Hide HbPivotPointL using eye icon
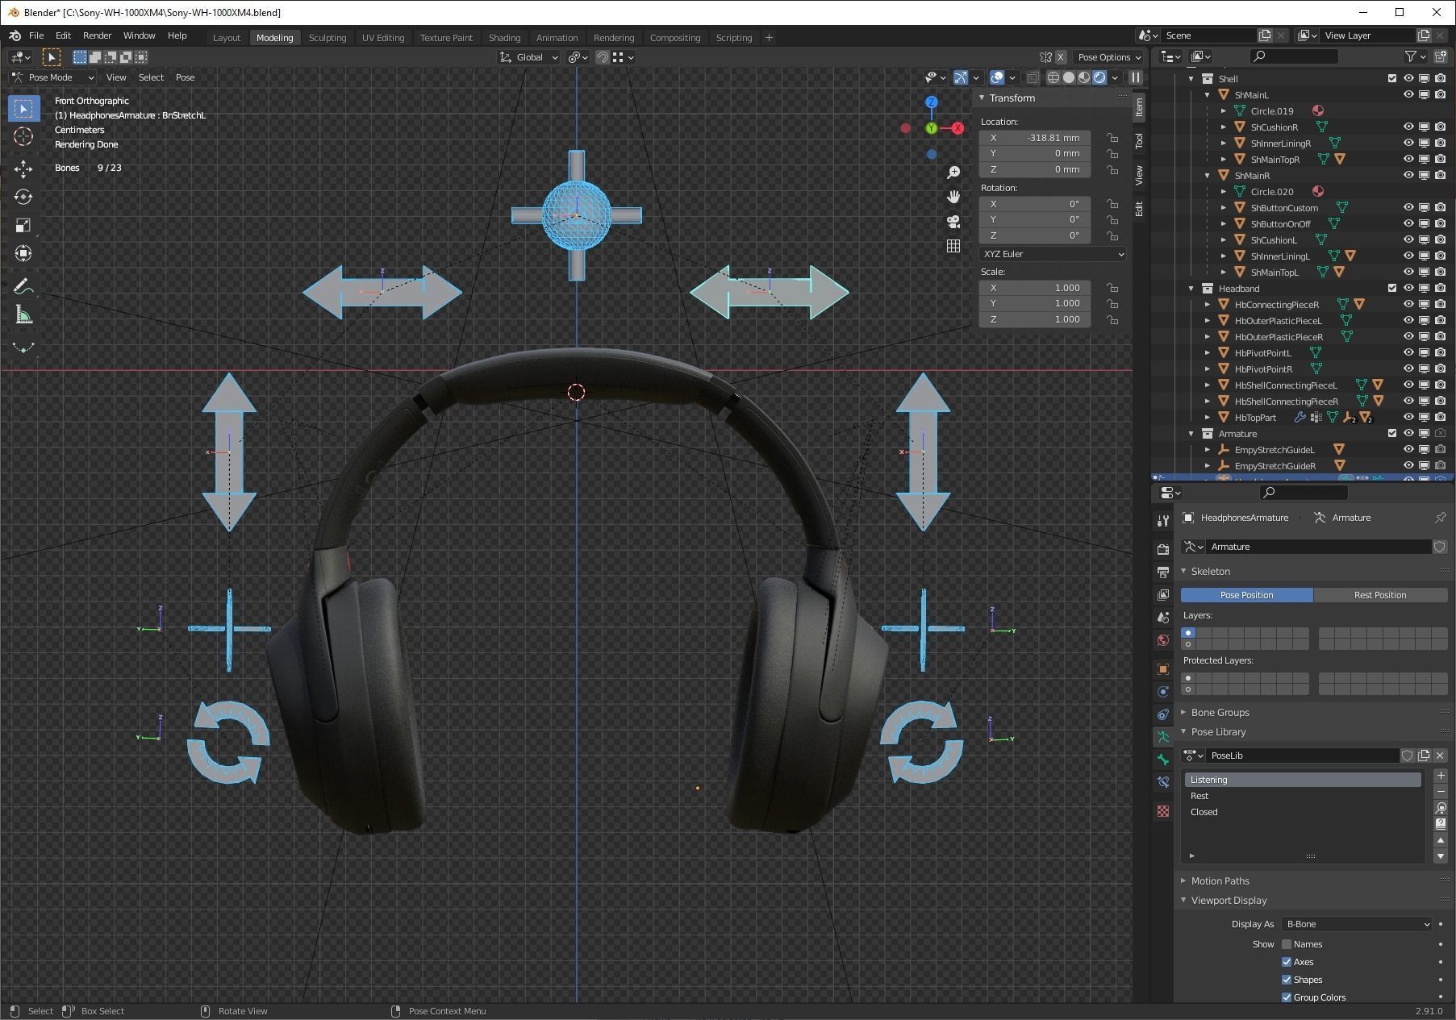Image resolution: width=1456 pixels, height=1020 pixels. [1408, 352]
